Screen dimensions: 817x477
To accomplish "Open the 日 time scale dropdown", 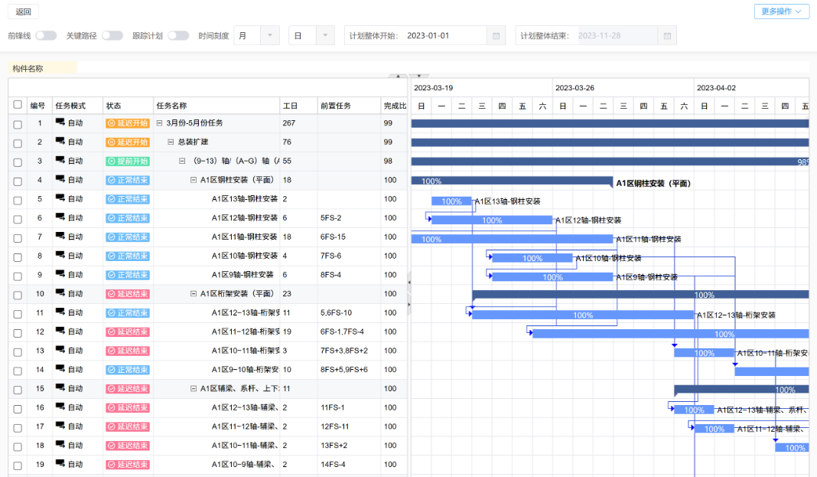I will [311, 36].
